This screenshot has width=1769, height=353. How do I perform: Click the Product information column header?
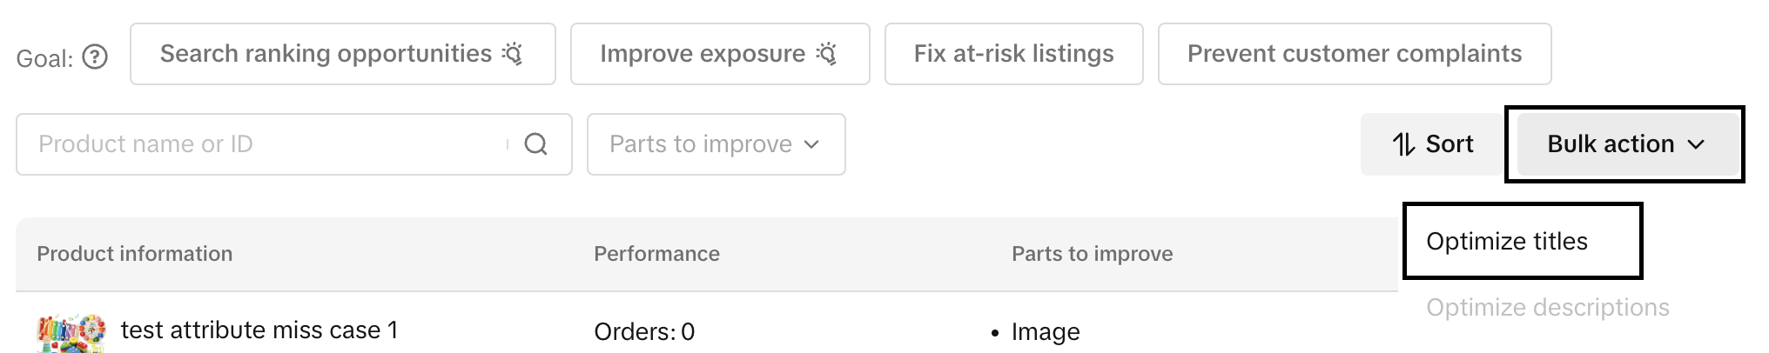tap(135, 254)
